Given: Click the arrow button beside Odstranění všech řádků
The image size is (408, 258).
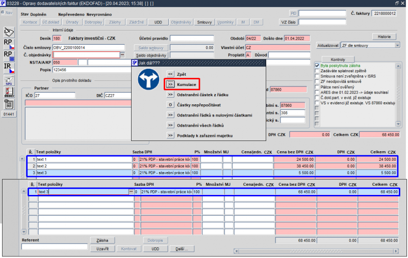Looking at the screenshot, I should pos(171,125).
